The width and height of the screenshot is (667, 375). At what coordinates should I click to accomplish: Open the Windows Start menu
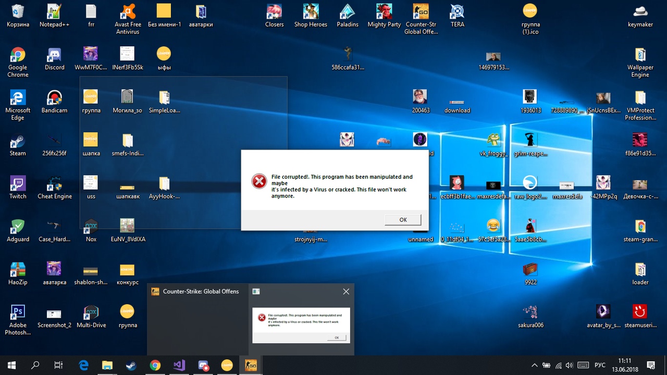(x=11, y=365)
